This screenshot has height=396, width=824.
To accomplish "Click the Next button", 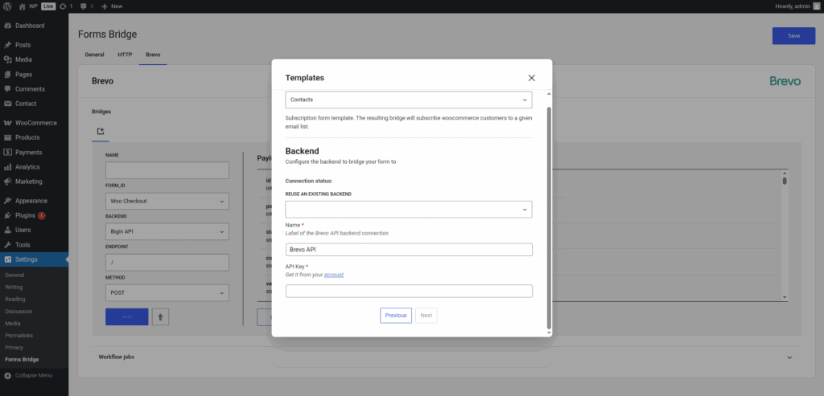I will pos(426,315).
